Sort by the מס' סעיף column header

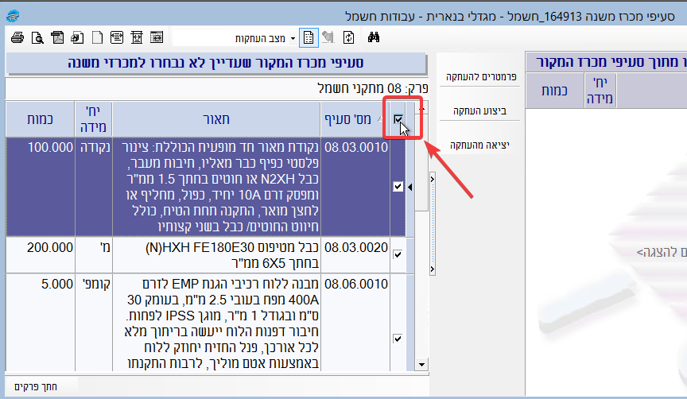(352, 118)
